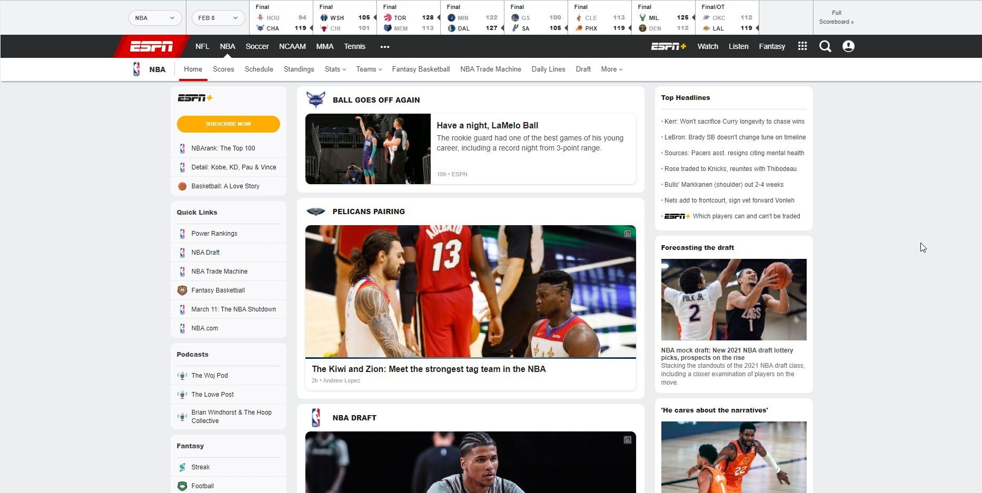Click the Charlotte Hornets logo icon
Screen dimensions: 982x493
316,99
